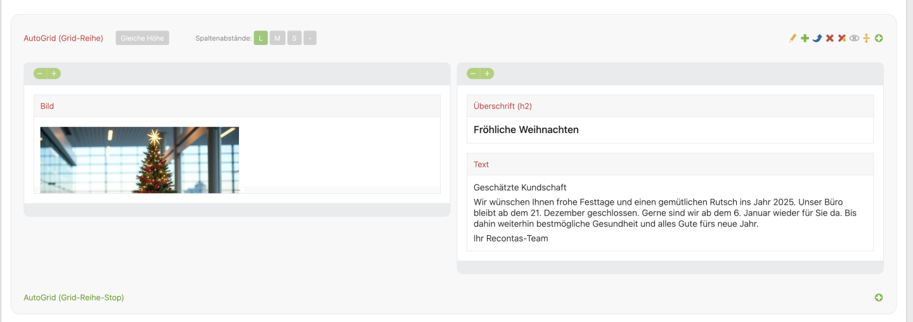Click minus button on the right text column
Viewport: 913px width, 322px height.
click(473, 74)
